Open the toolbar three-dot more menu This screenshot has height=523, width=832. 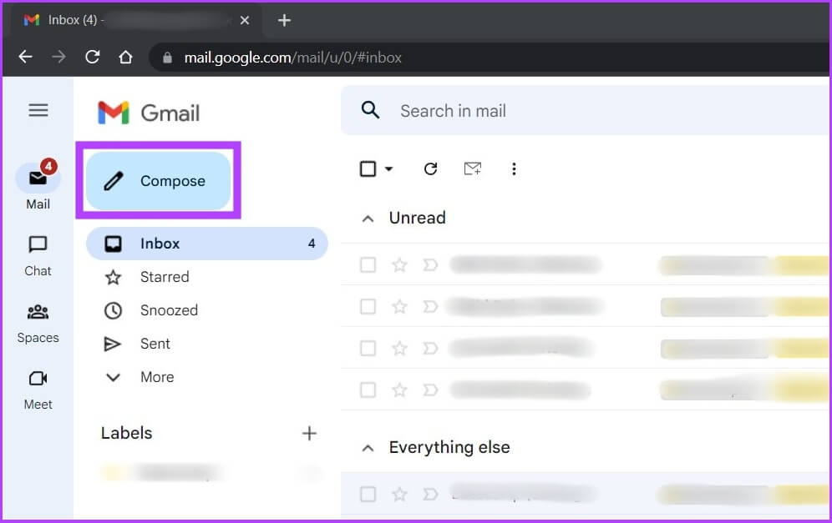[x=514, y=169]
